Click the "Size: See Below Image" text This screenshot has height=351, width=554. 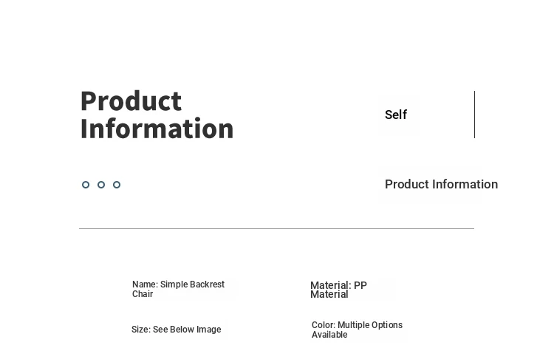(176, 330)
